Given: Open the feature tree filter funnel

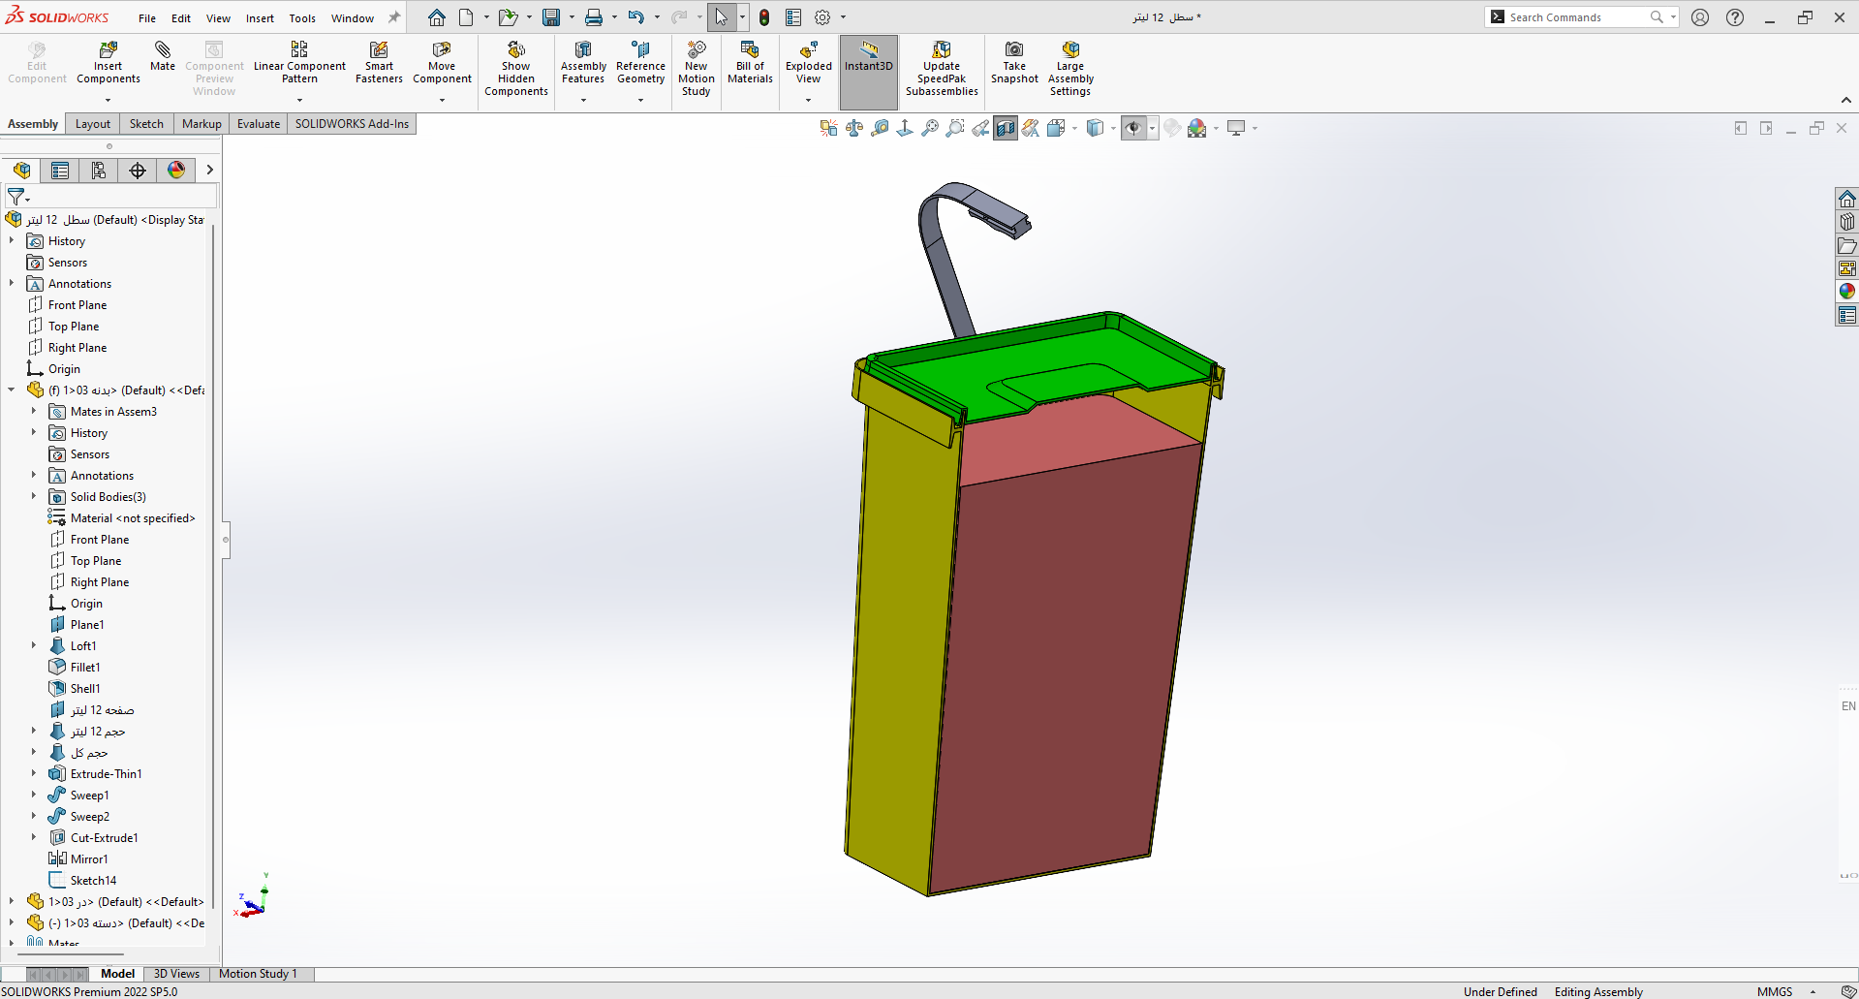Looking at the screenshot, I should coord(15,197).
